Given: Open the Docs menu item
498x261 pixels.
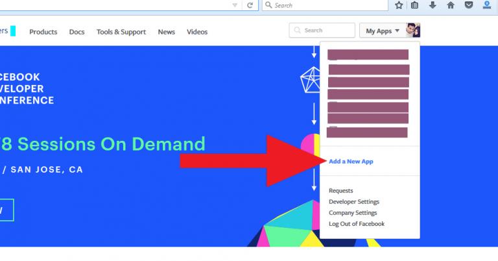Looking at the screenshot, I should coord(77,32).
